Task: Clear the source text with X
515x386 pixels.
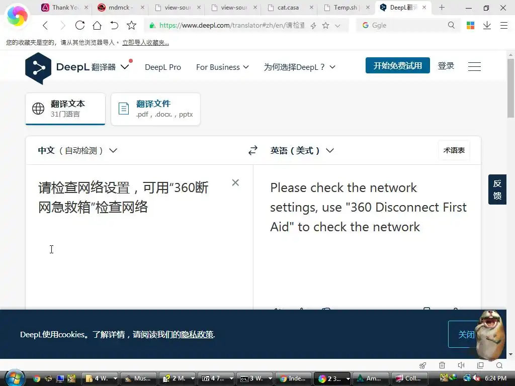Action: (235, 182)
